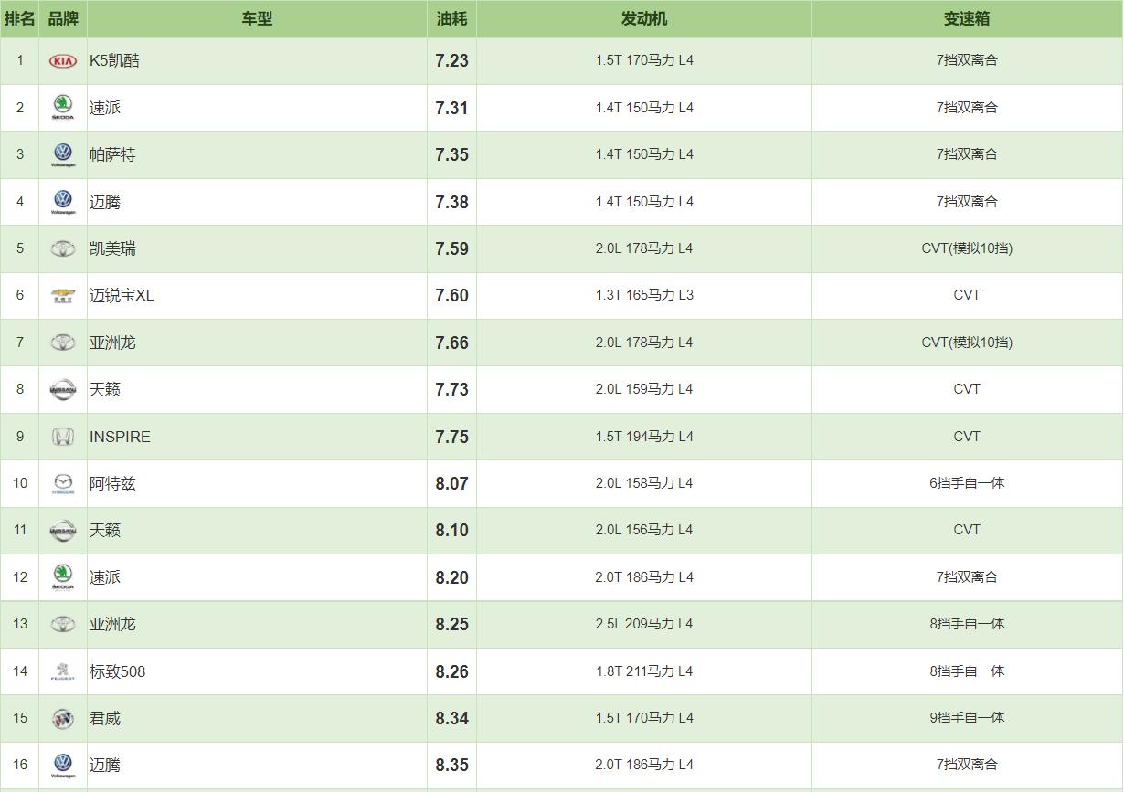This screenshot has height=792, width=1124.
Task: Open the 迈锐宝XL model link
Action: pos(122,296)
